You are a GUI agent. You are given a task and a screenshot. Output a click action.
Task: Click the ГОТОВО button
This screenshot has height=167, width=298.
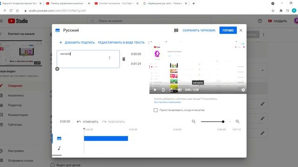click(228, 30)
